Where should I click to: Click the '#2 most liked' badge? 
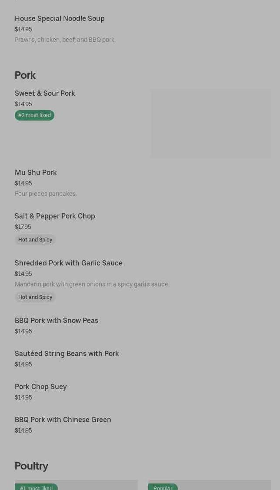[x=34, y=115]
